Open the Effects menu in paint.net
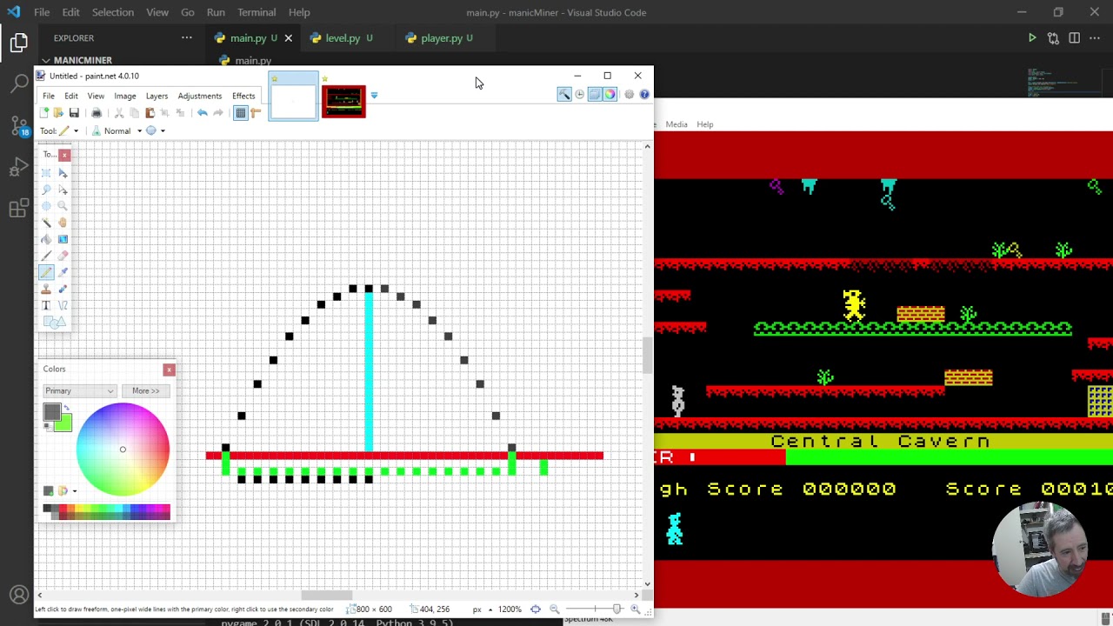This screenshot has height=626, width=1113. pos(243,96)
